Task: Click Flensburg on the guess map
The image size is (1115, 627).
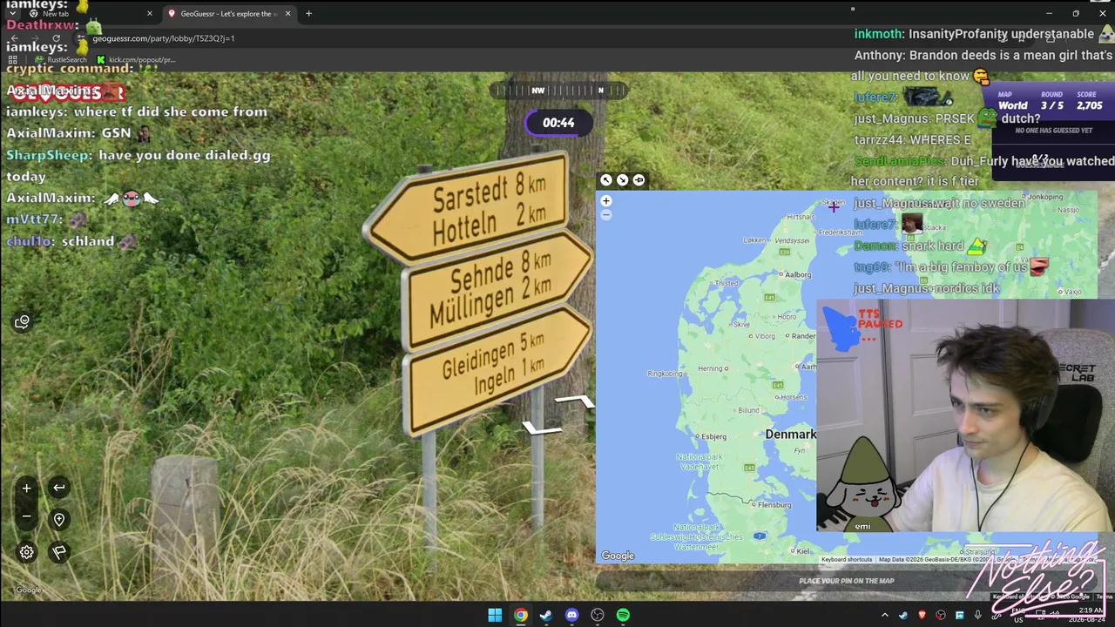Action: pyautogui.click(x=774, y=505)
